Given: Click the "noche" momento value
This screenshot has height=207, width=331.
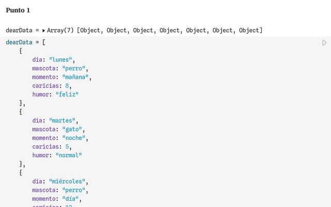Looking at the screenshot, I should click(x=73, y=138).
